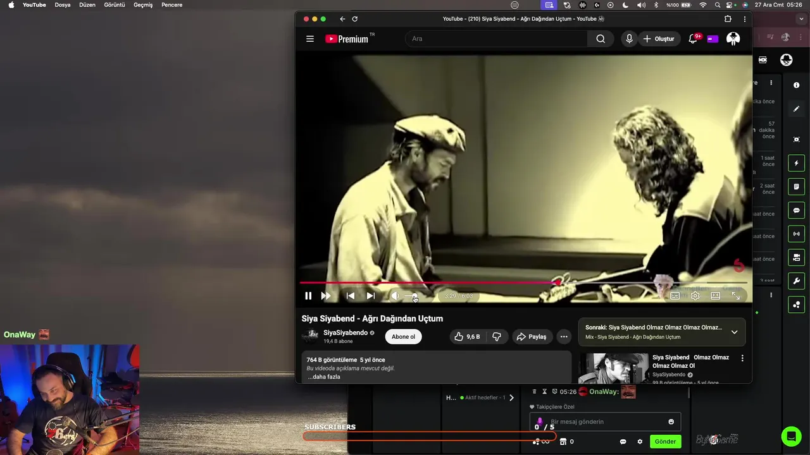Seek on the red video progress bar
The height and width of the screenshot is (455, 810).
point(523,282)
